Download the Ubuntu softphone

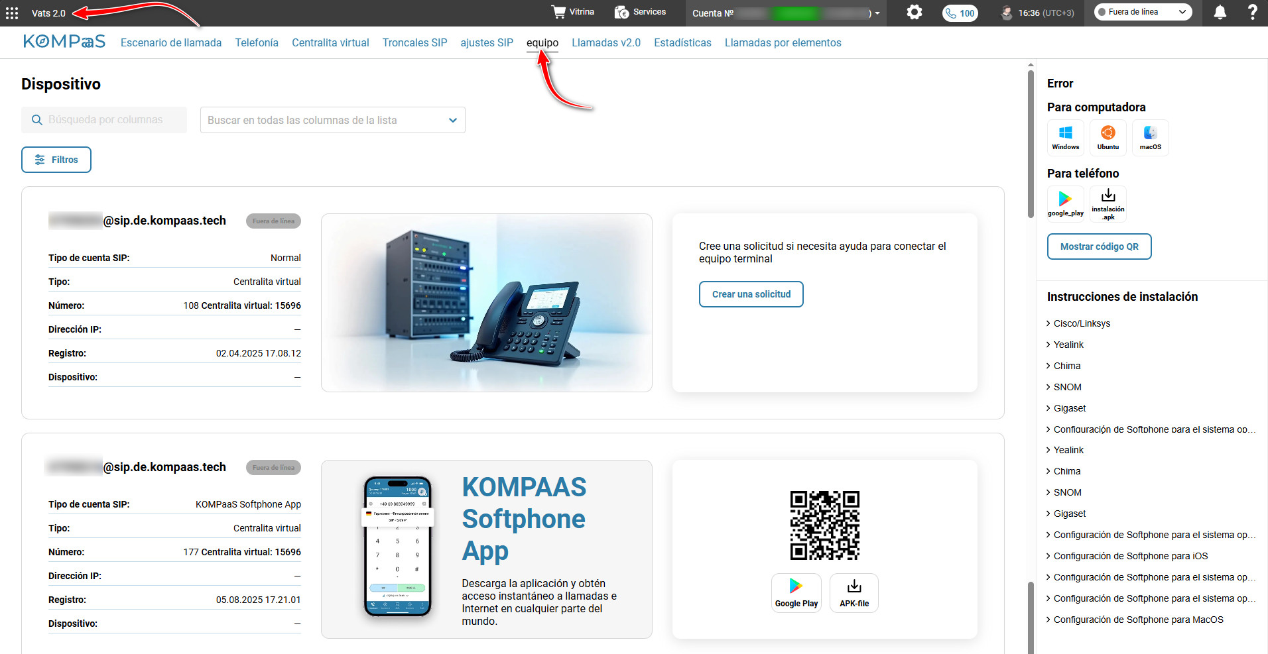click(1108, 138)
